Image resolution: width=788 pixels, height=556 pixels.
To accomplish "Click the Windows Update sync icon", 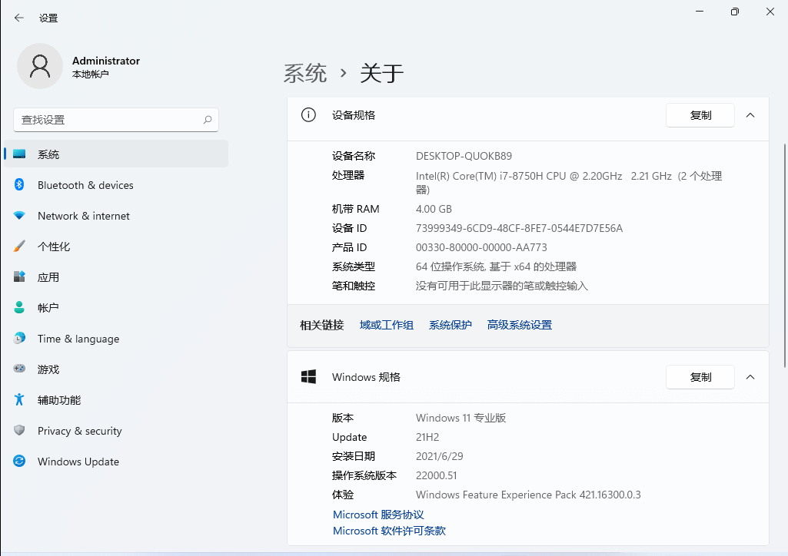I will tap(19, 462).
